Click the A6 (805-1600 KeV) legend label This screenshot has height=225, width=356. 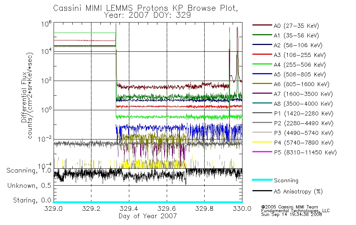(x=302, y=84)
